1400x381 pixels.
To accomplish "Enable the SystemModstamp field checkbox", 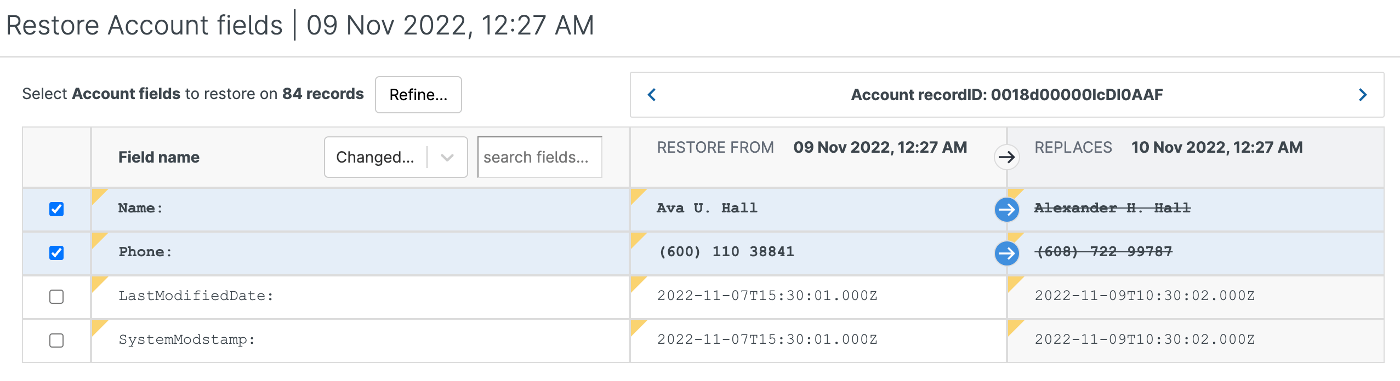I will point(56,340).
